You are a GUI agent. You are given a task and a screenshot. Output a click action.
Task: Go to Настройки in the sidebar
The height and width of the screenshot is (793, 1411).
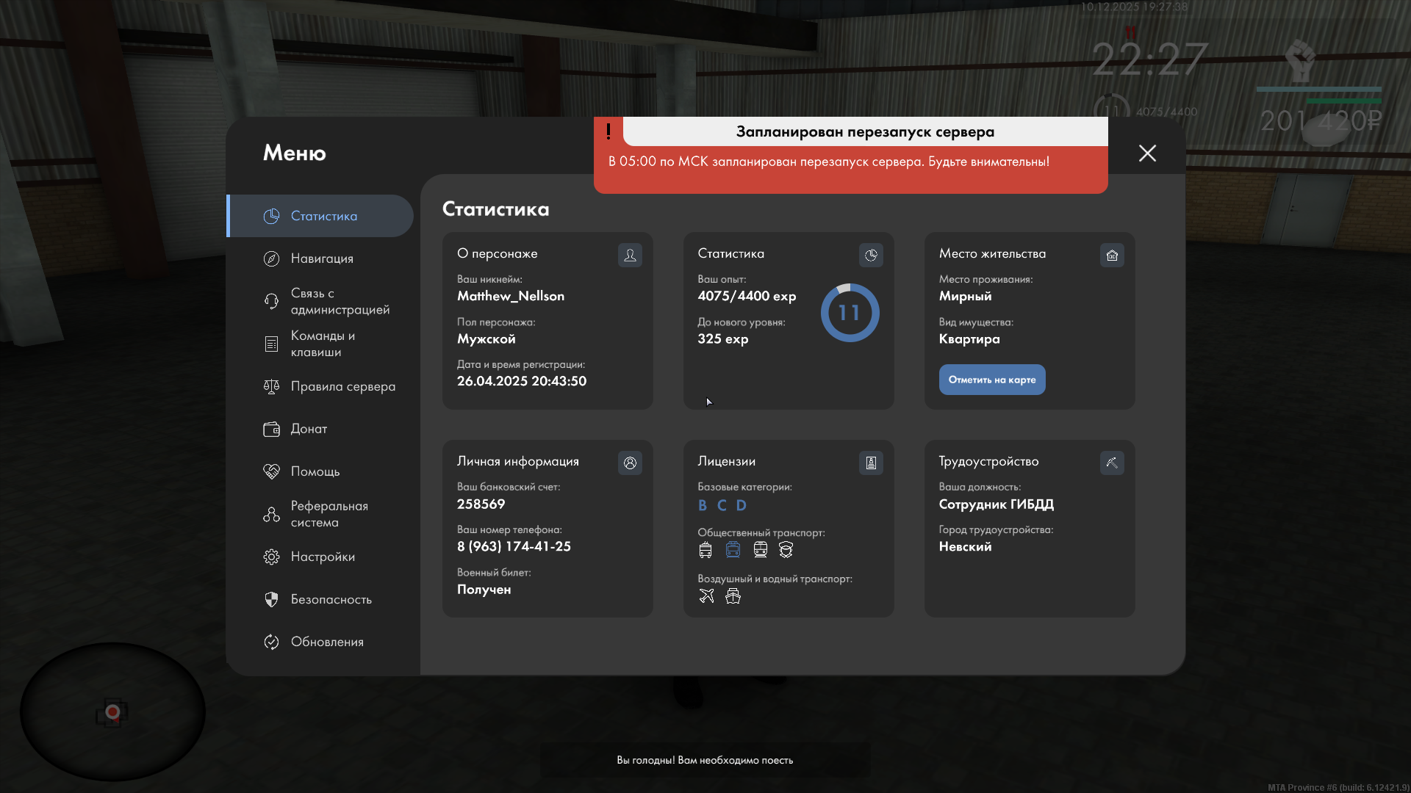coord(323,557)
